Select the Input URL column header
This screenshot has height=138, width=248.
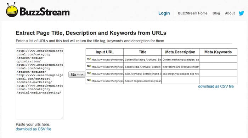[x=105, y=52]
